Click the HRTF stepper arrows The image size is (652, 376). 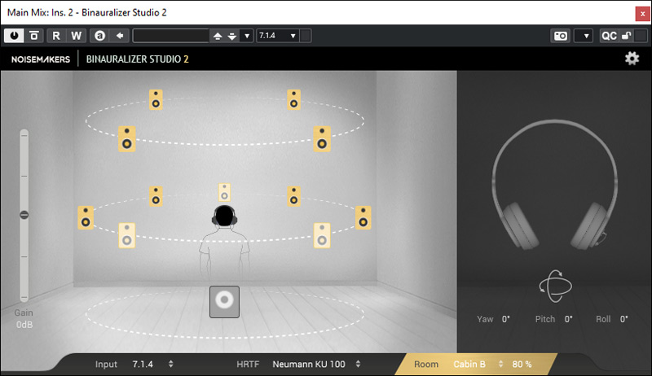point(358,365)
